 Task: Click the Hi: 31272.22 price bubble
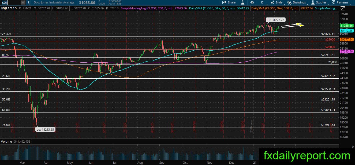[275, 20]
